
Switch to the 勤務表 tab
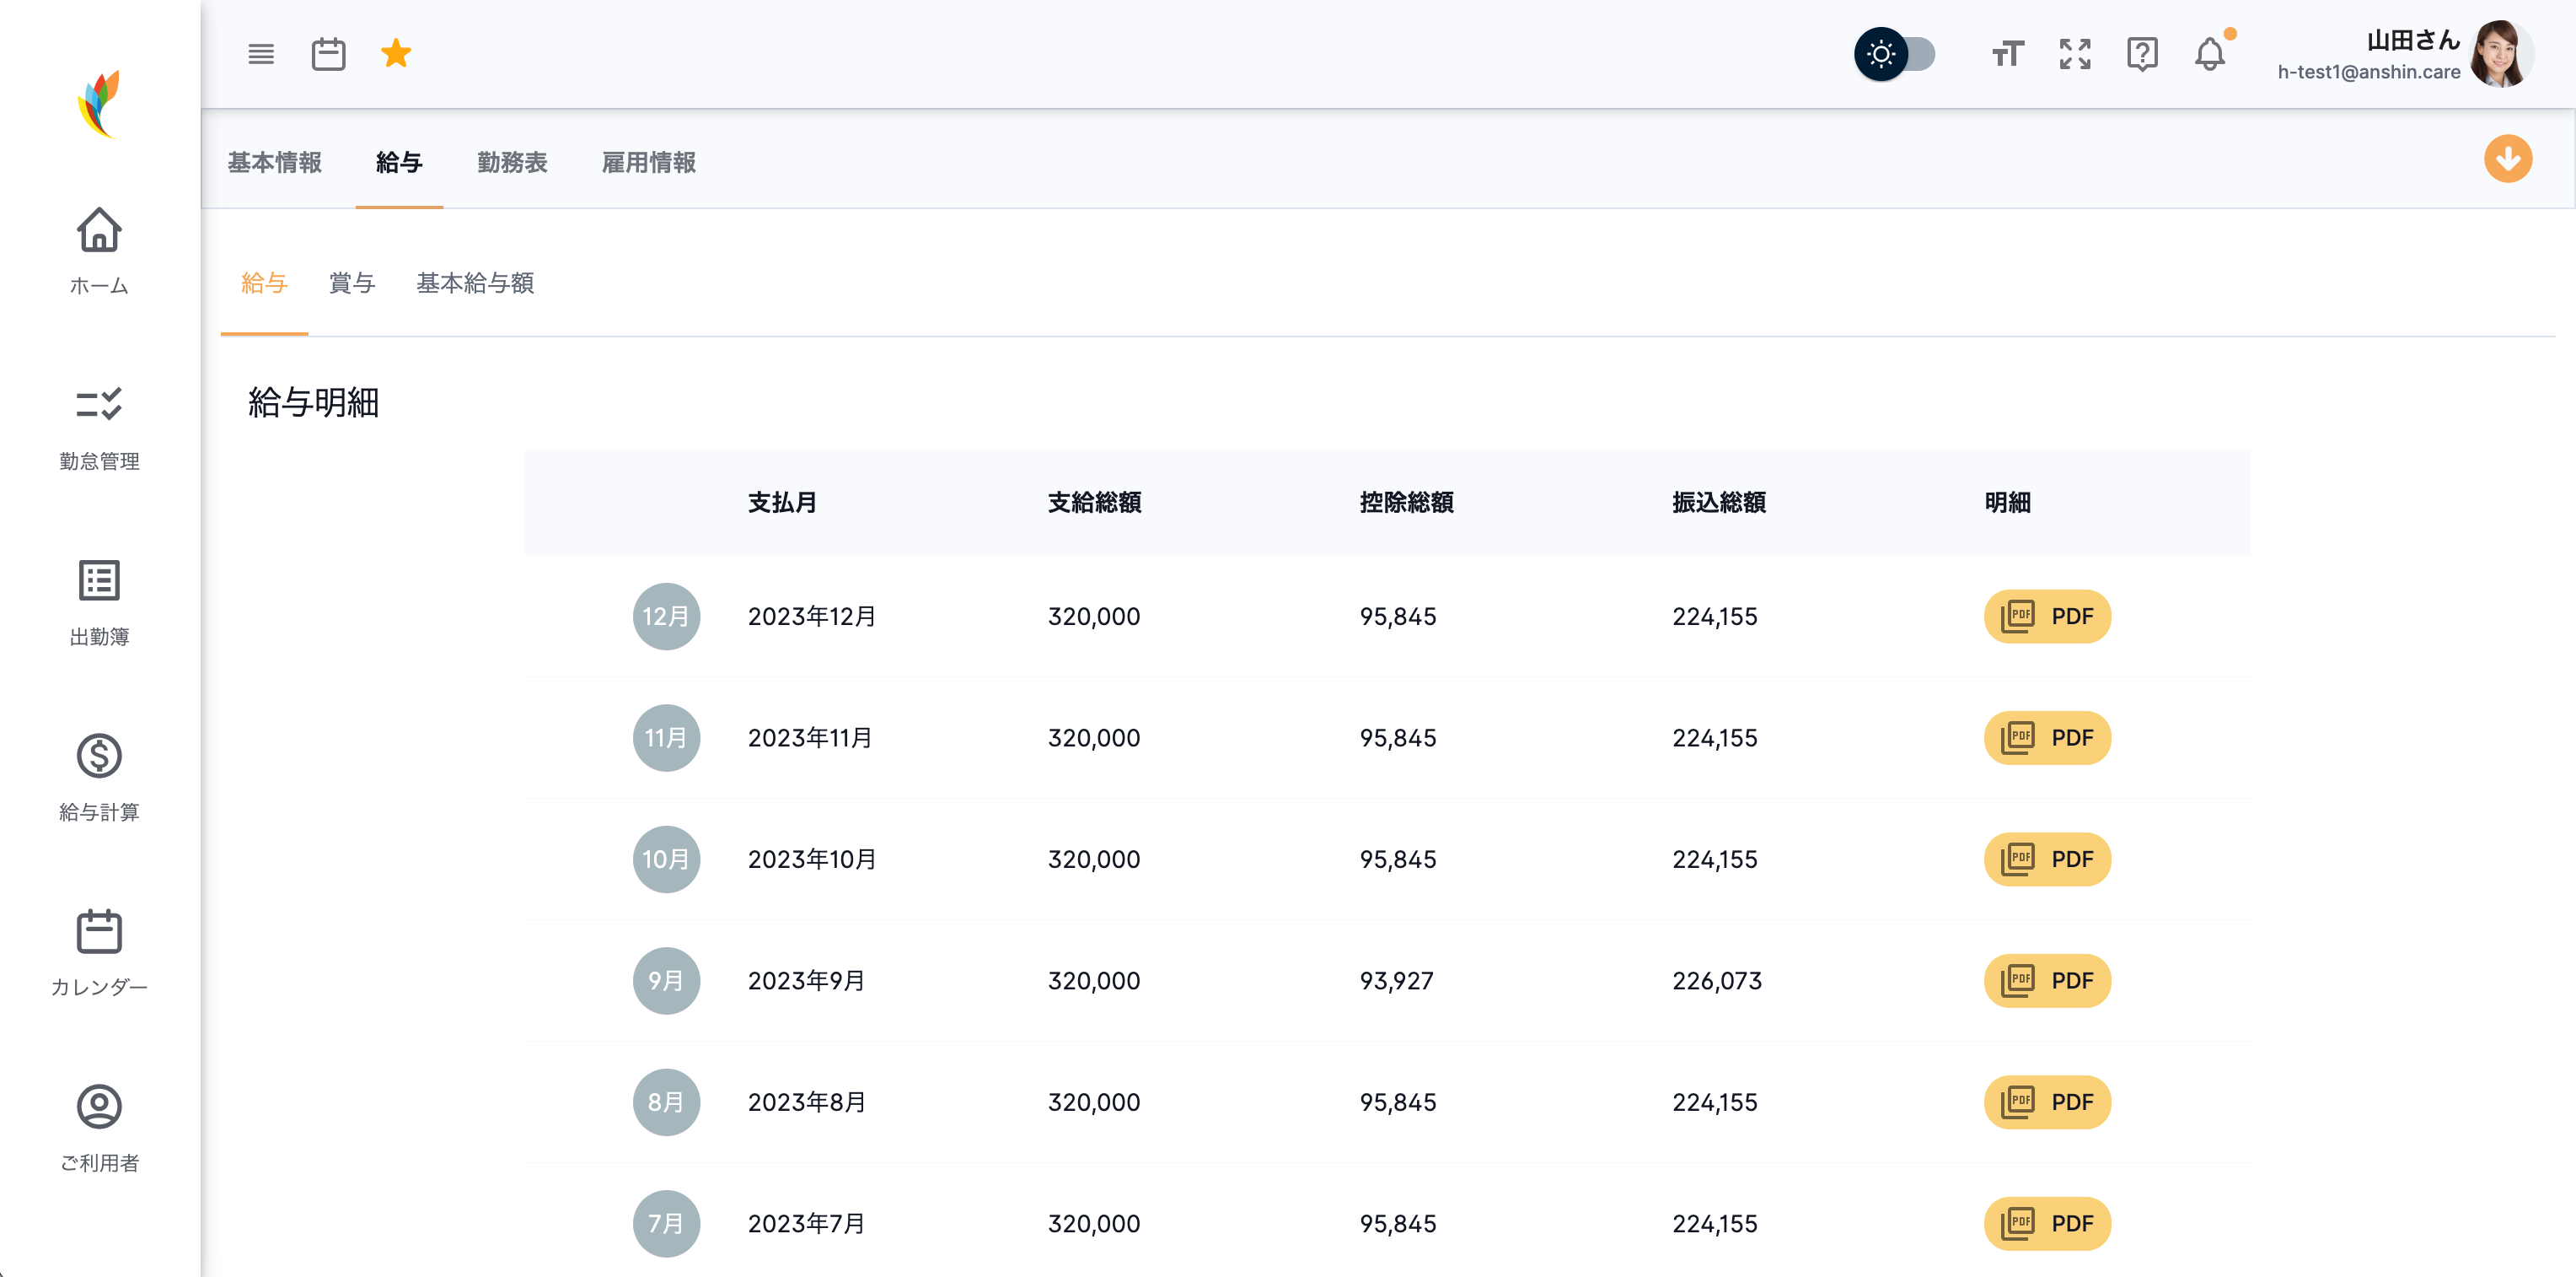click(x=512, y=162)
